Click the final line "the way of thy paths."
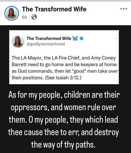Screen dimensions: 131x153 coord(63,145)
